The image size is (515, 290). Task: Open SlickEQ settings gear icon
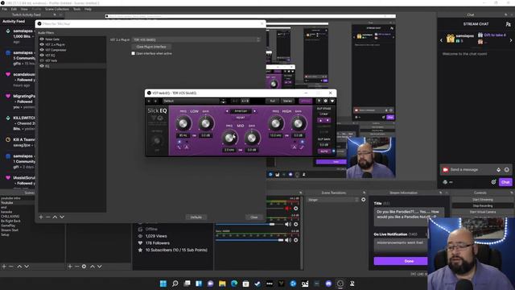click(325, 101)
